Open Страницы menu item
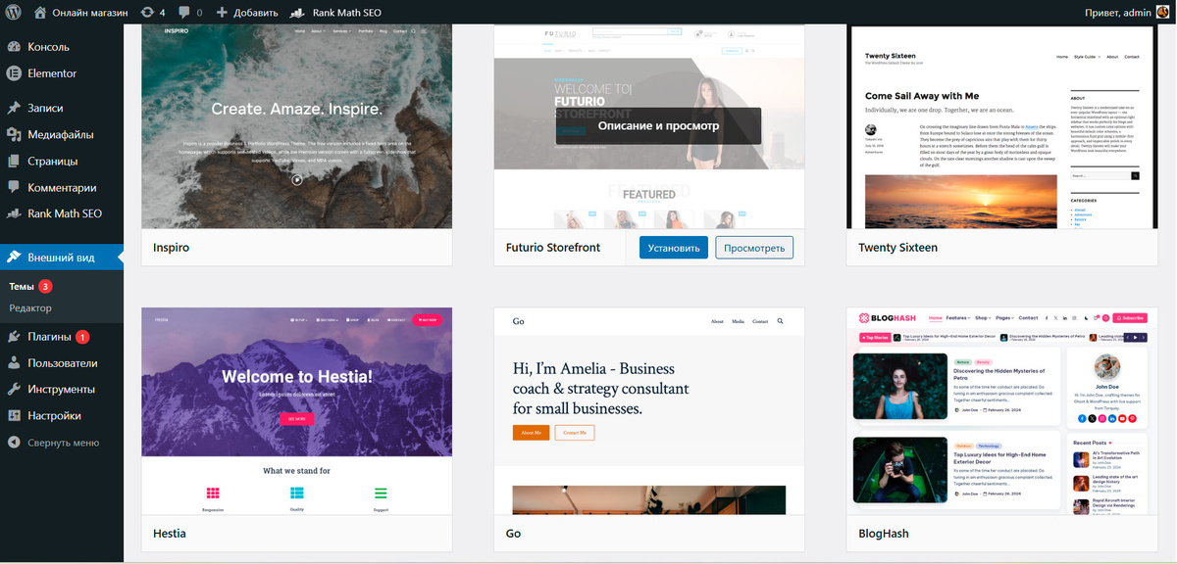The height and width of the screenshot is (564, 1177). (62, 162)
